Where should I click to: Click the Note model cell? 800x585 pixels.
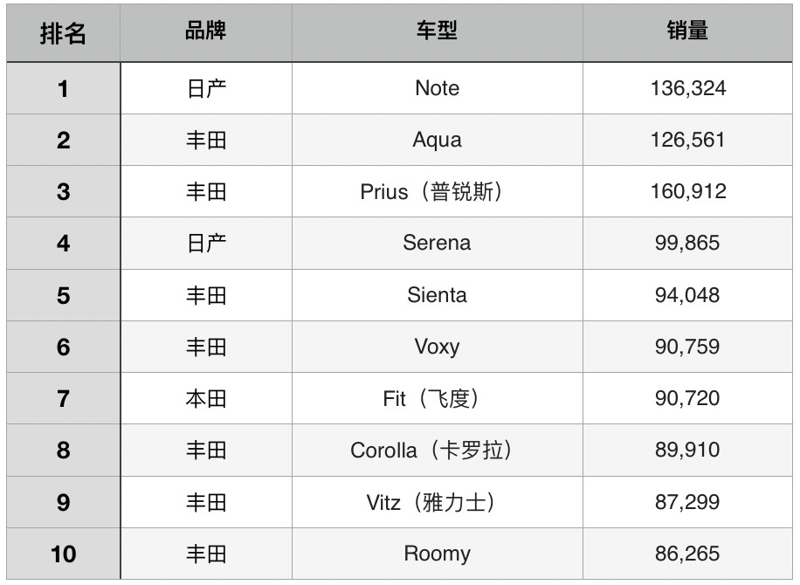(x=437, y=88)
